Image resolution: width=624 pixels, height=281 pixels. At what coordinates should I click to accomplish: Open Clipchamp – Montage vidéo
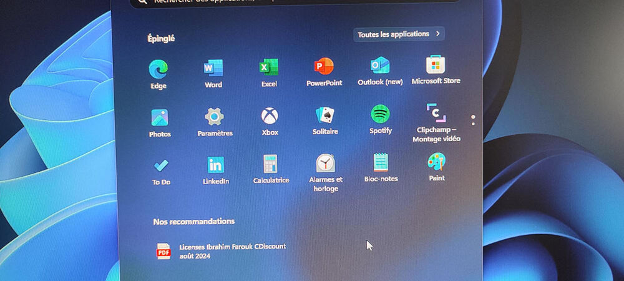click(x=436, y=122)
